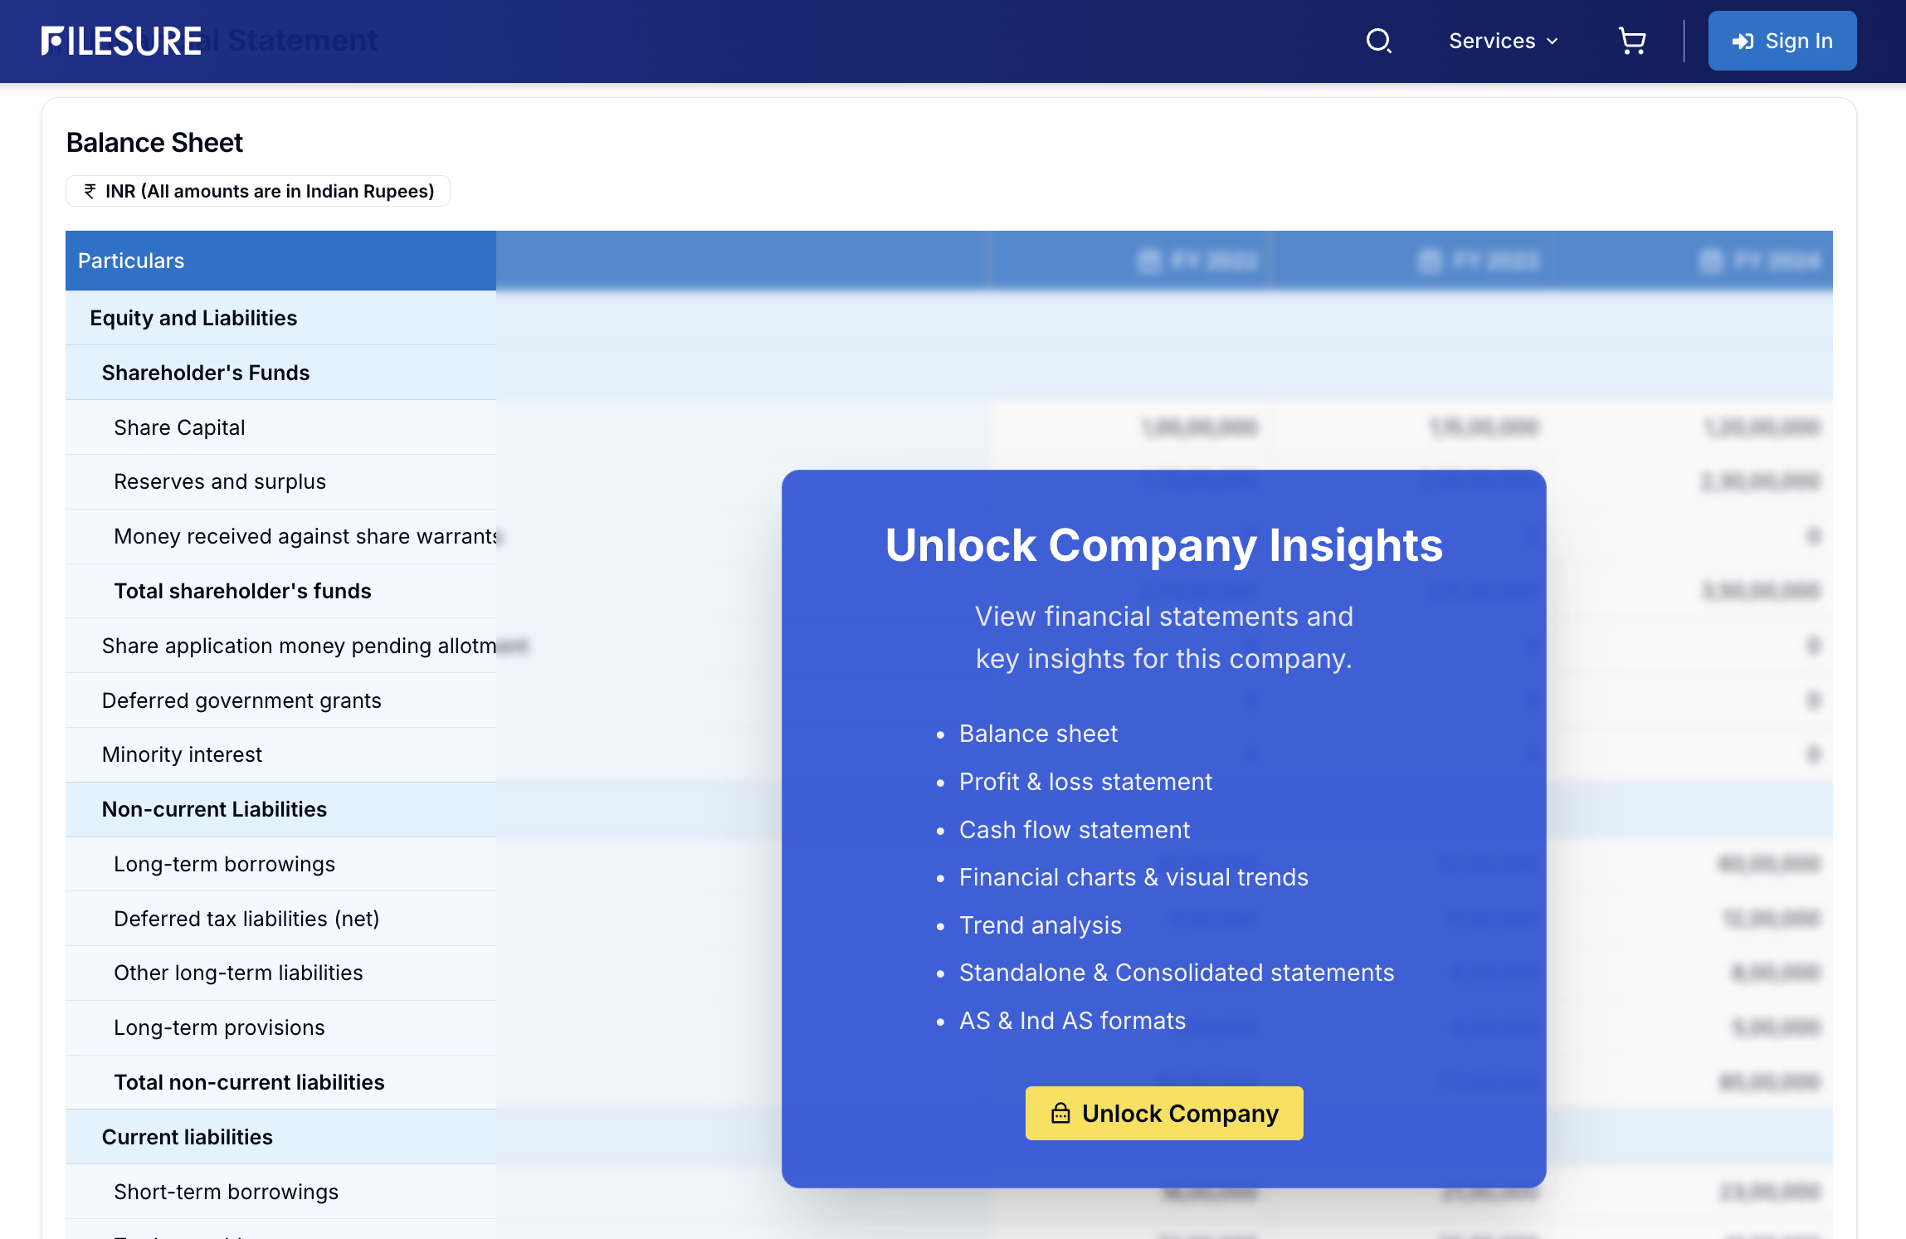Image resolution: width=1906 pixels, height=1239 pixels.
Task: Click the Services chevron arrow
Action: [x=1553, y=41]
